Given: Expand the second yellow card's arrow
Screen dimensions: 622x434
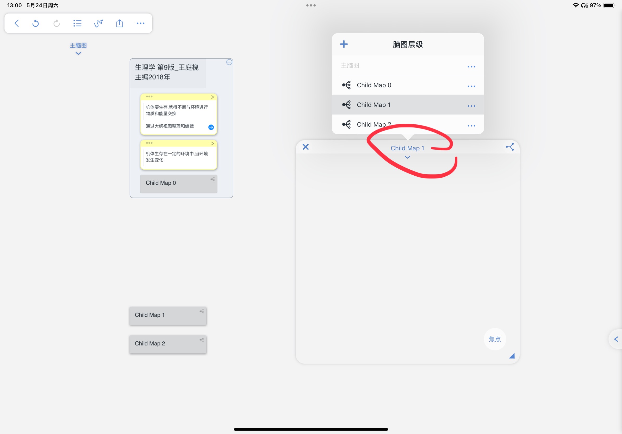Looking at the screenshot, I should [213, 143].
